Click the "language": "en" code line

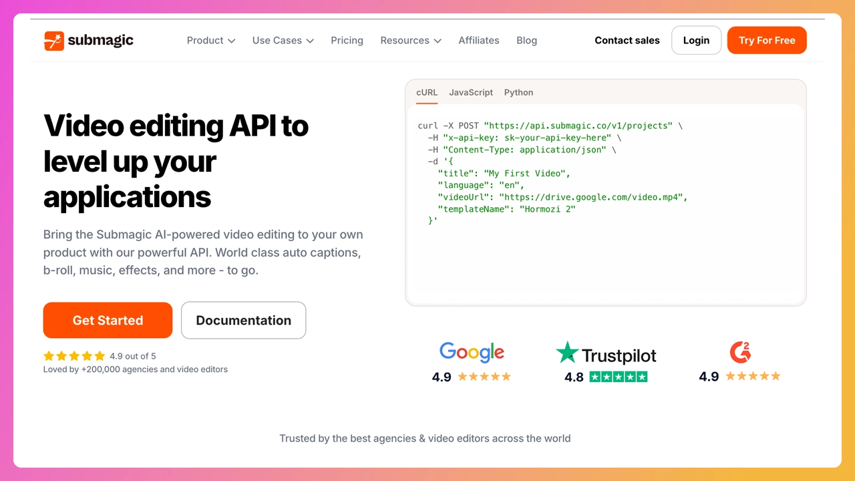[481, 186]
